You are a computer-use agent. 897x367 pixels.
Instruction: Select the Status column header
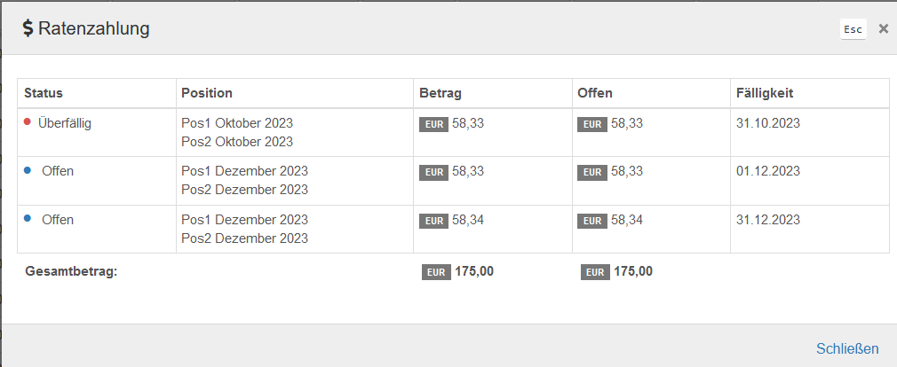[44, 93]
